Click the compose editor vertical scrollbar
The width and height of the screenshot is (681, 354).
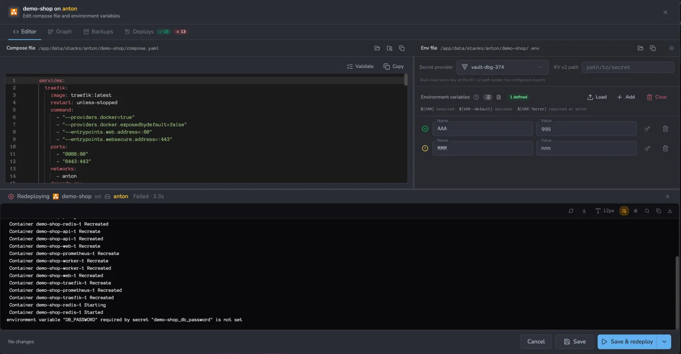pos(406,80)
